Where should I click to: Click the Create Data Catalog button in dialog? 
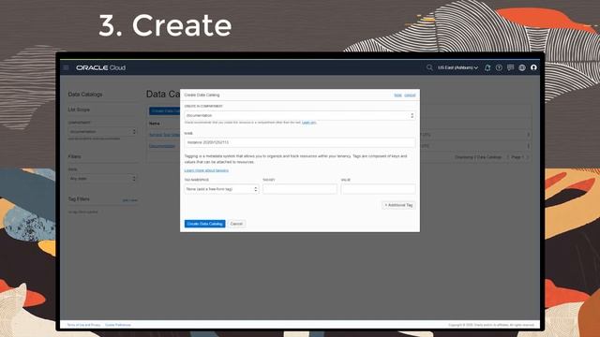pyautogui.click(x=204, y=224)
